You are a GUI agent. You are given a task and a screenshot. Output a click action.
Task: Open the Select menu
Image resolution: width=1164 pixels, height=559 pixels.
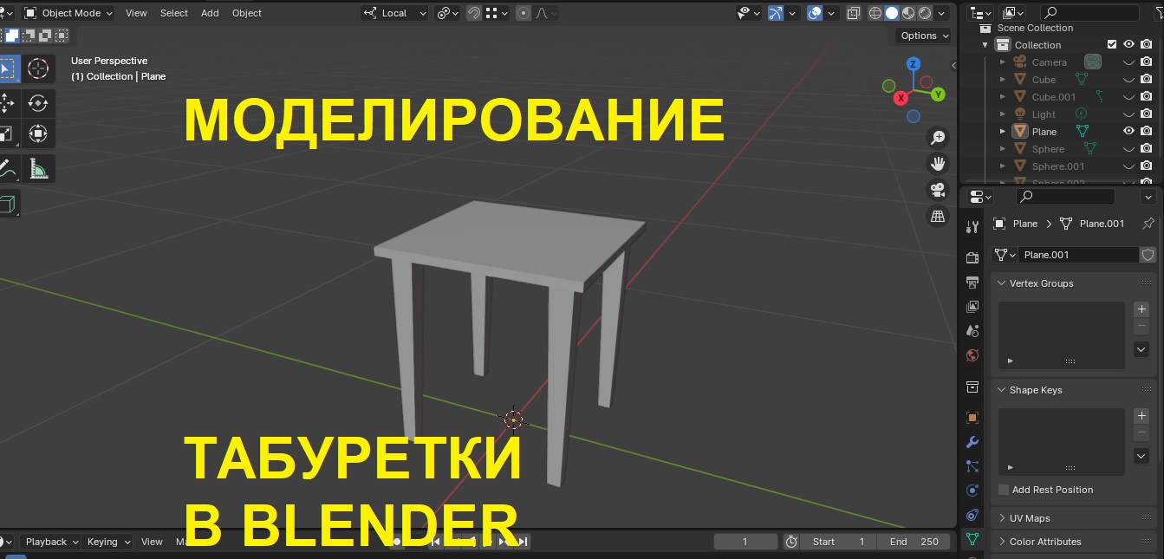174,13
